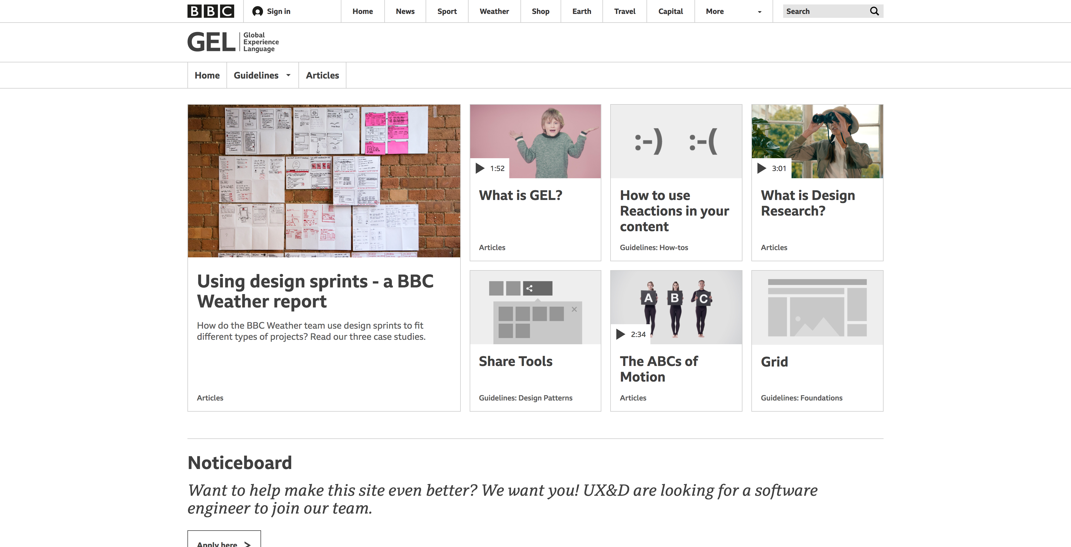Open What is Design Research? title link
The height and width of the screenshot is (547, 1071).
pos(808,203)
